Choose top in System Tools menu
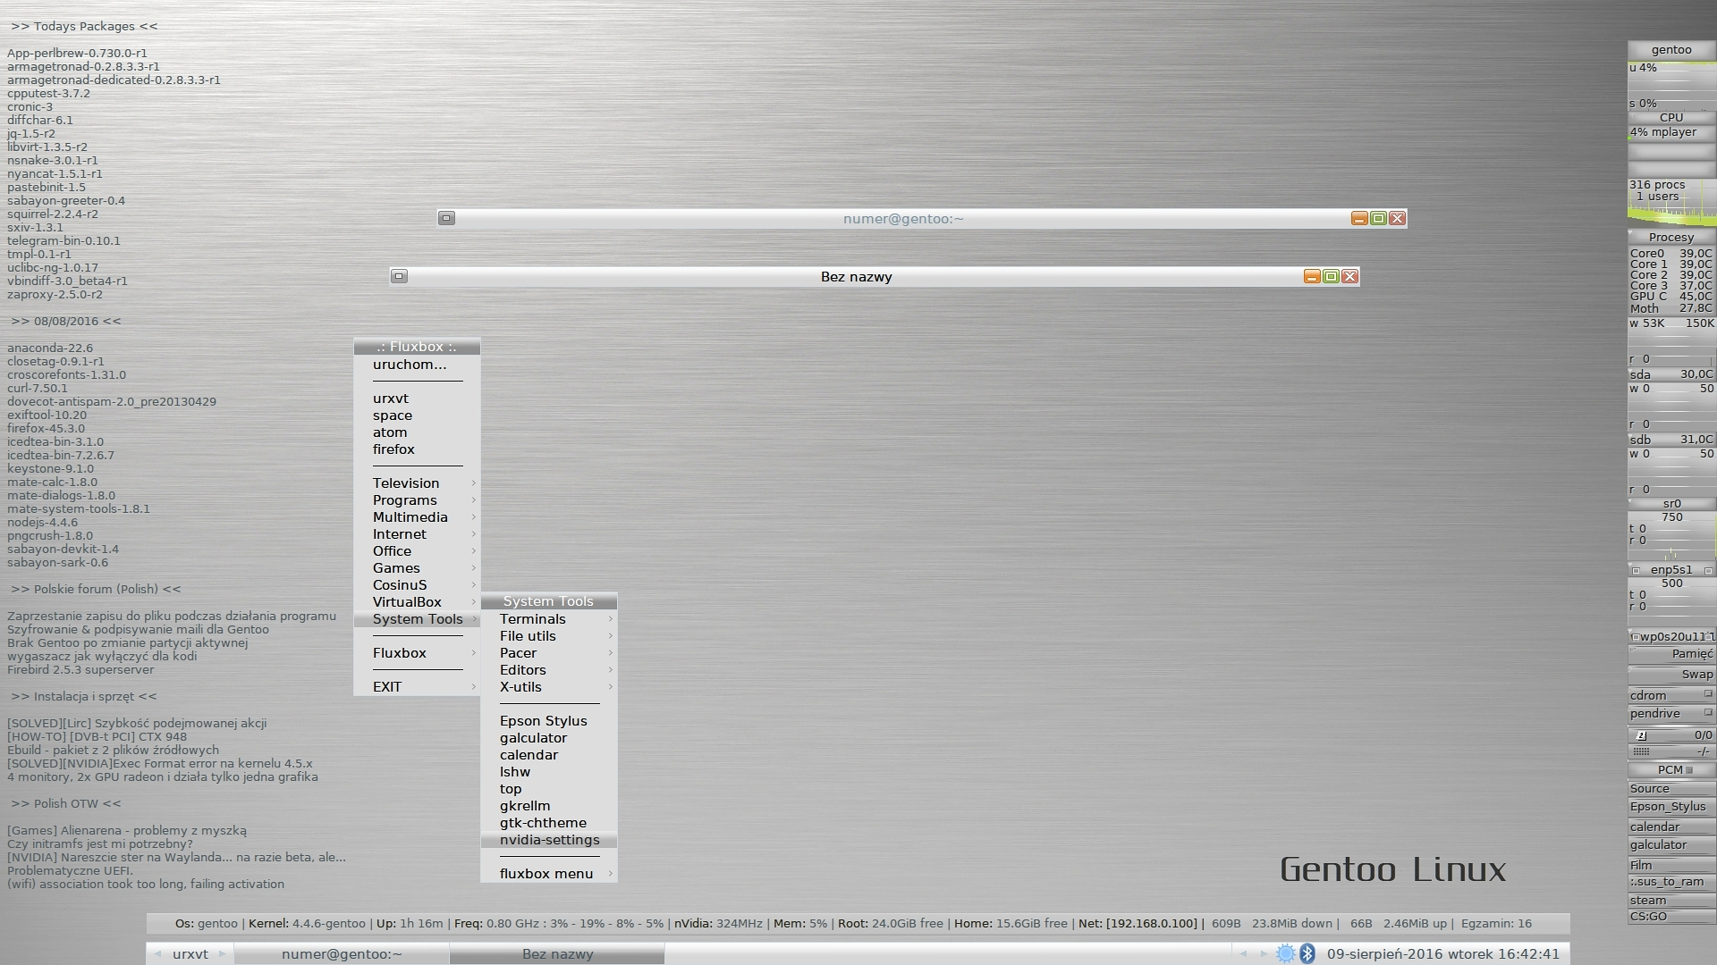The image size is (1717, 965). 549,788
